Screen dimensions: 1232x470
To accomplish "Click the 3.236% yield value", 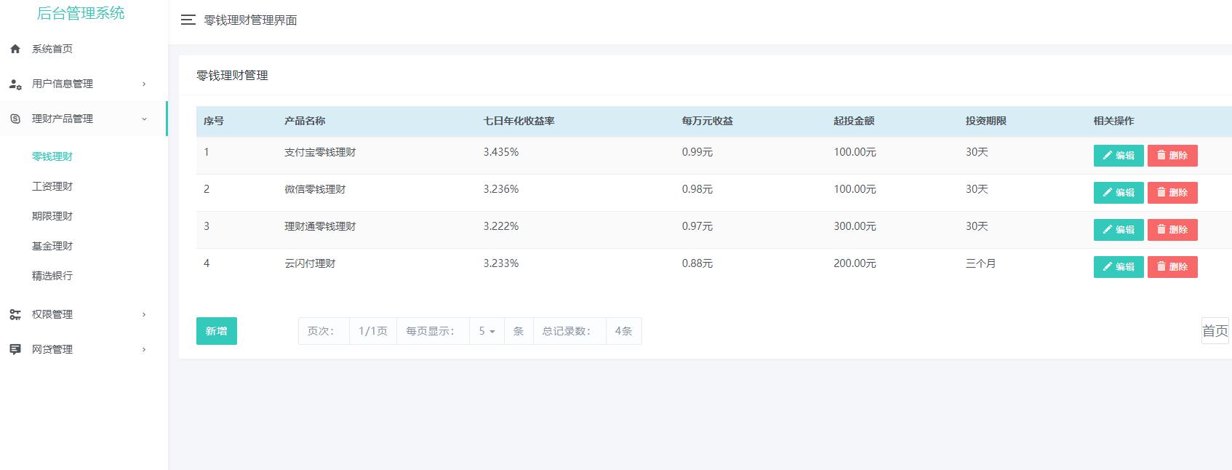I will click(x=501, y=189).
